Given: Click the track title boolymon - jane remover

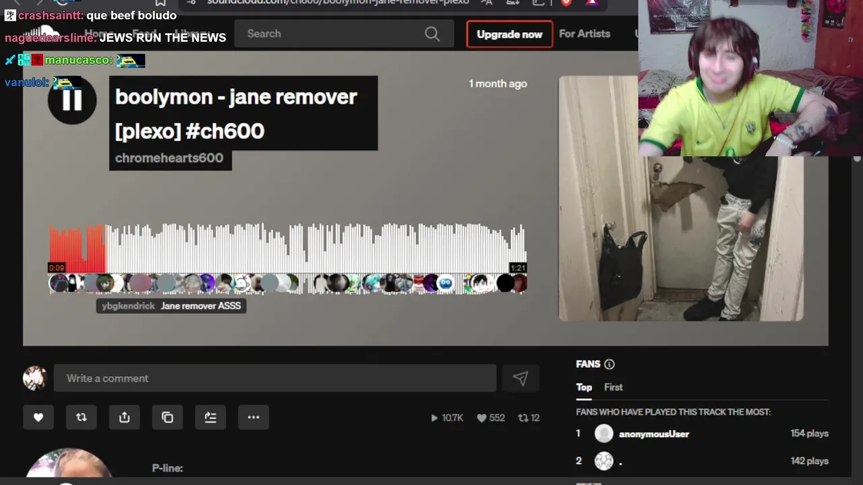Looking at the screenshot, I should pos(236,113).
